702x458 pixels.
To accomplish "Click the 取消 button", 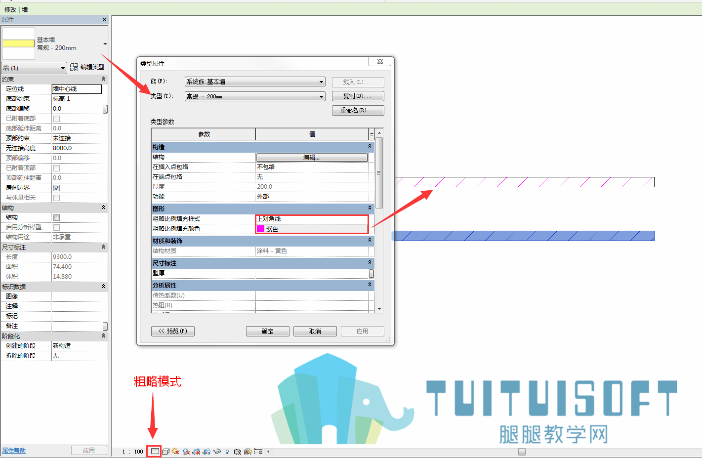I will coord(315,331).
